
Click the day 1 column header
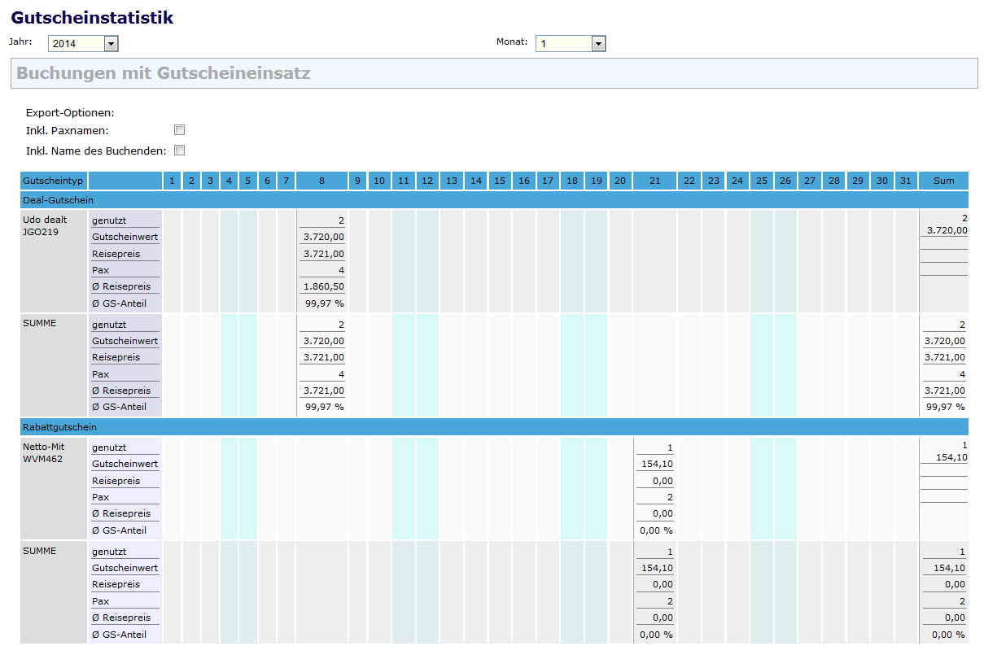171,181
